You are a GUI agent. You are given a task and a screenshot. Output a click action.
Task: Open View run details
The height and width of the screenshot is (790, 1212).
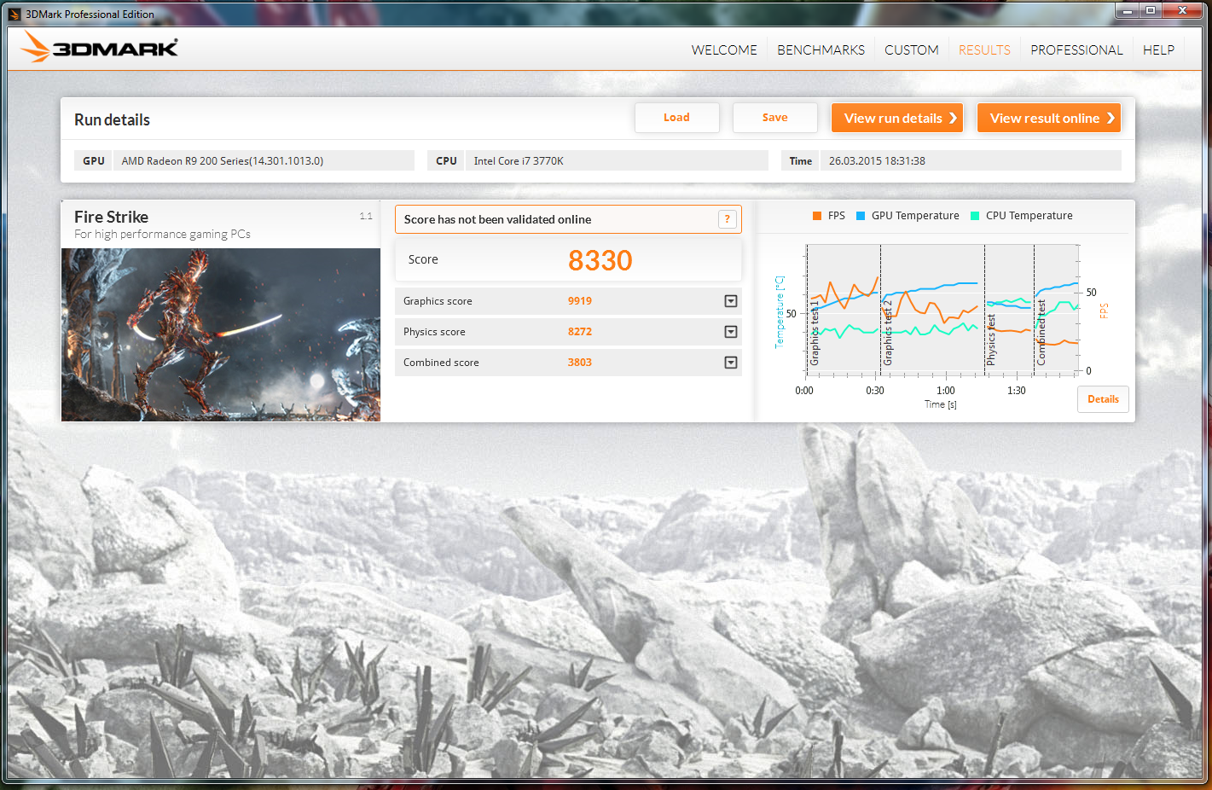click(896, 118)
